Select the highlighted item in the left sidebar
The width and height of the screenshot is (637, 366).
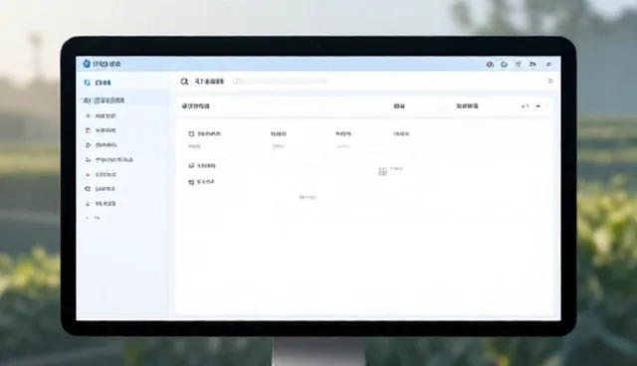coord(123,100)
